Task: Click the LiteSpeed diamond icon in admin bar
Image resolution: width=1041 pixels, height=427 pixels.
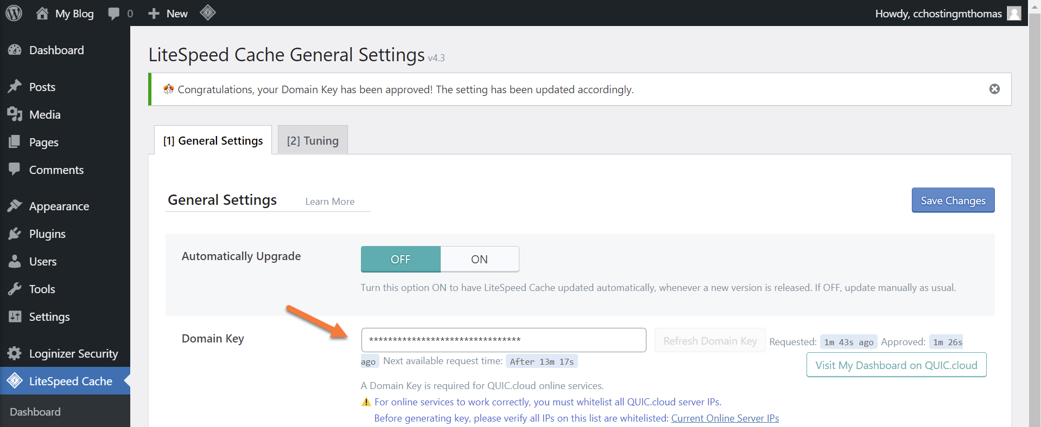Action: (208, 12)
